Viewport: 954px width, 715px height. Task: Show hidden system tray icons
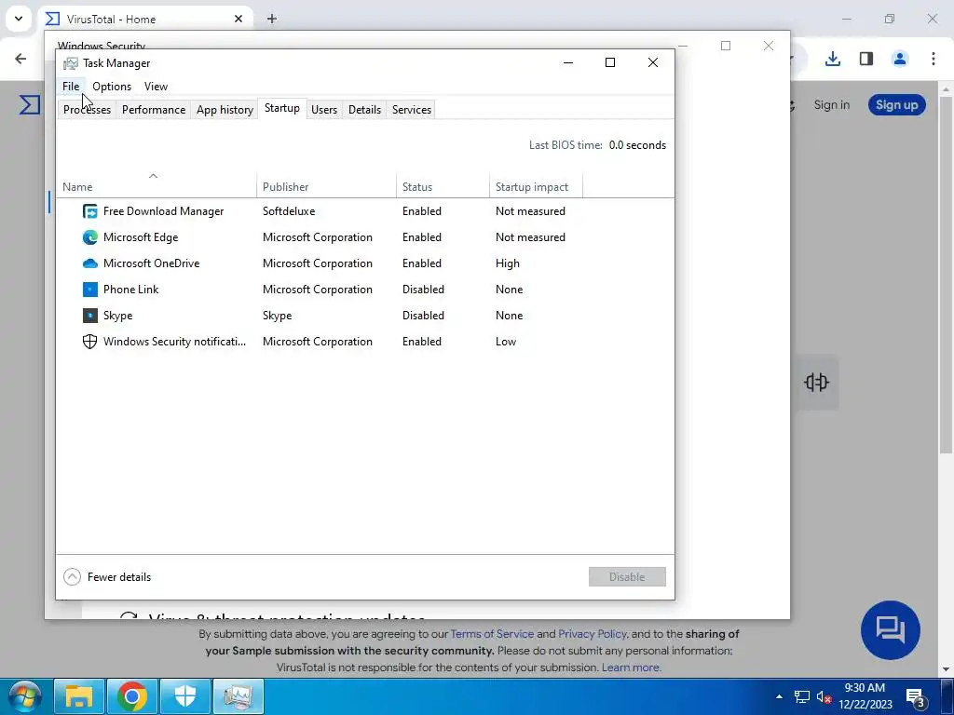pos(780,696)
